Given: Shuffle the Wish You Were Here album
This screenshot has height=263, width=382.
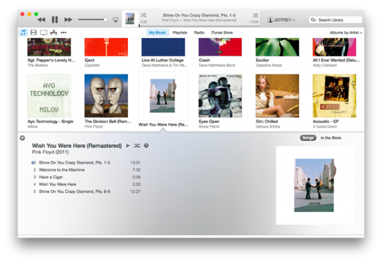Looking at the screenshot, I should tap(137, 145).
